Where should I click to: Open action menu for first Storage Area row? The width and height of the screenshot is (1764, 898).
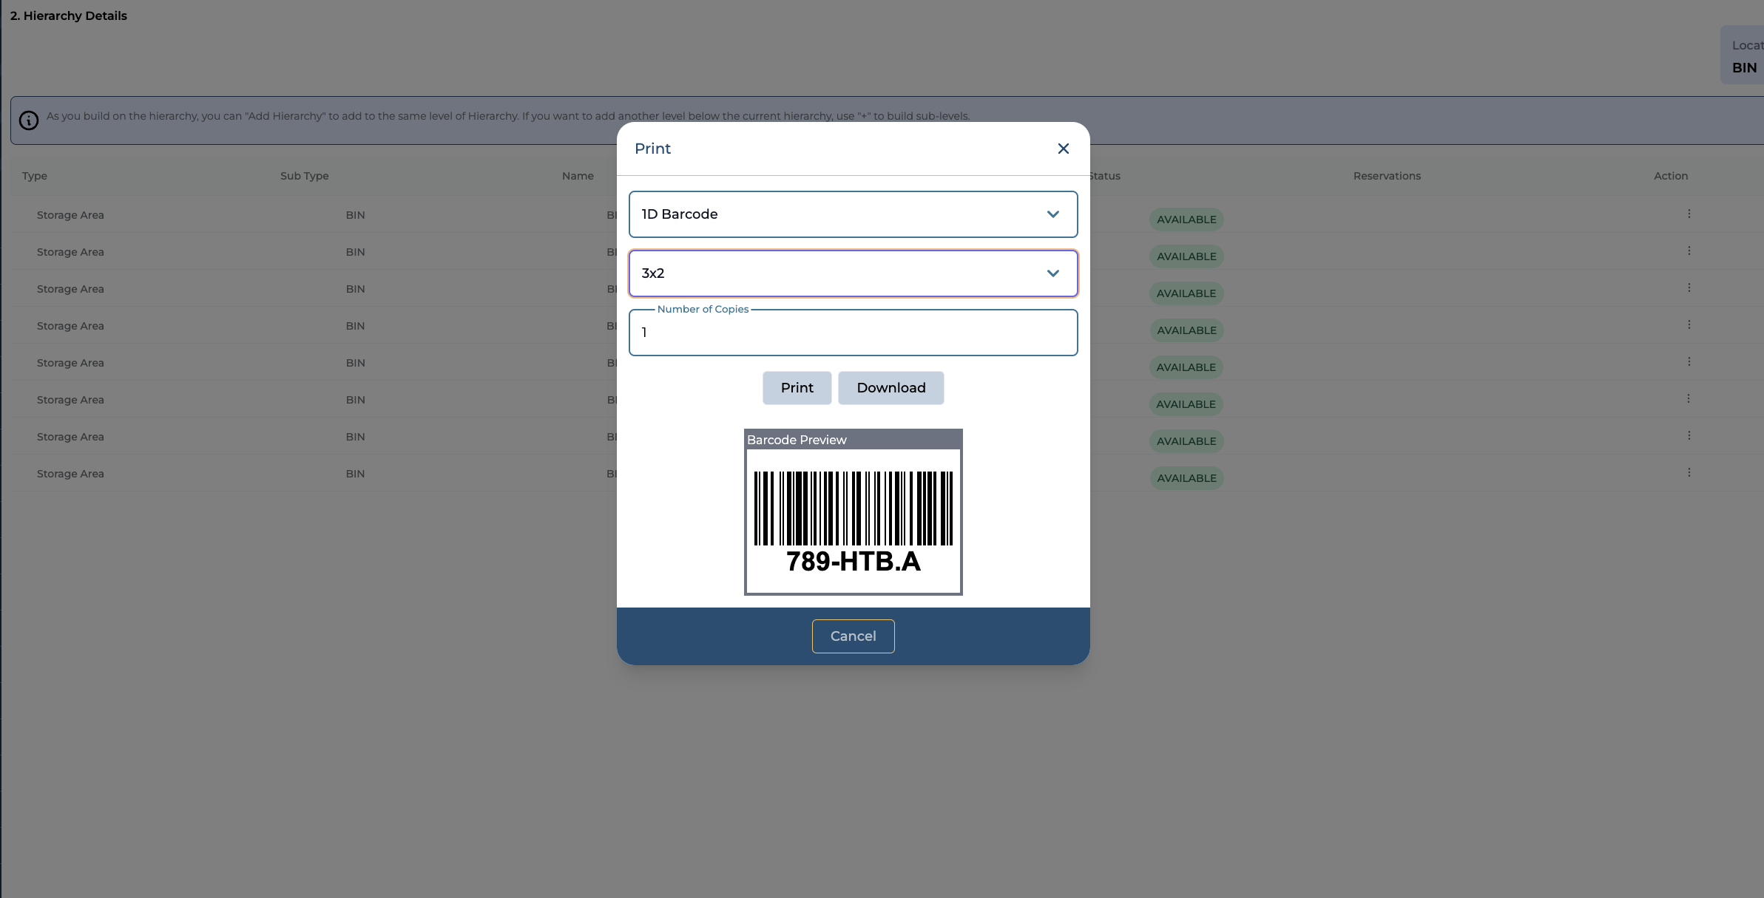pos(1689,214)
